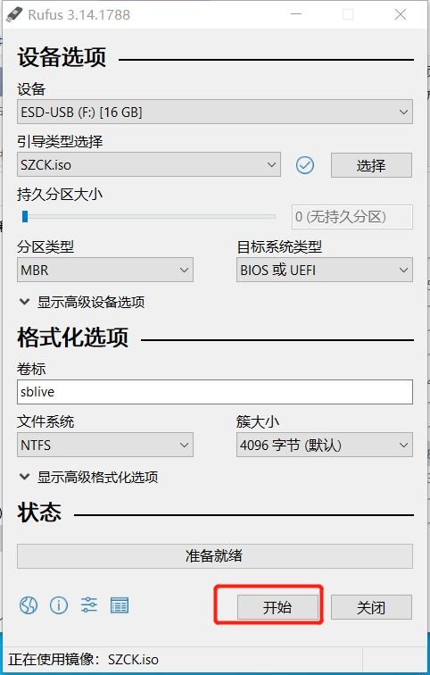Show the about info icon
This screenshot has width=430, height=675.
[x=59, y=605]
